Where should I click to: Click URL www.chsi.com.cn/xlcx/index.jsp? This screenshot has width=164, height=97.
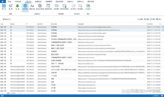coord(90,39)
